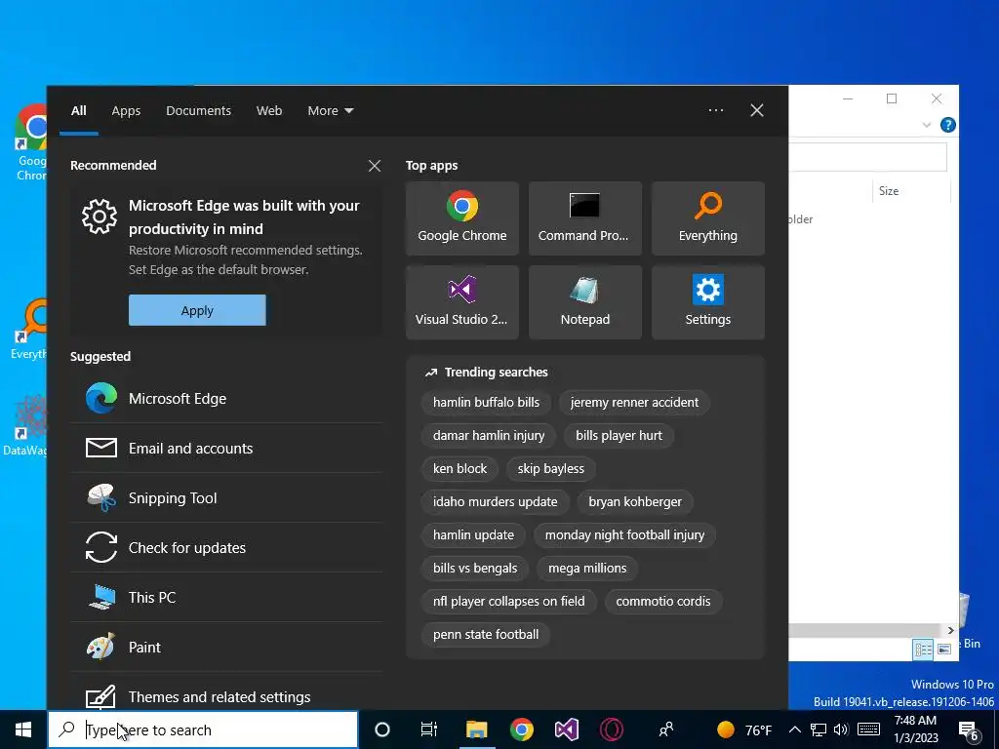Open Microsoft Edge in Suggested list

[226, 399]
